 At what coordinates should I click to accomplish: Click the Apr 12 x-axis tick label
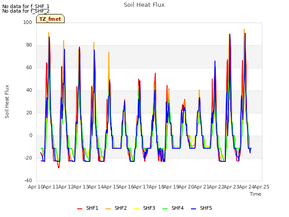point(66,187)
